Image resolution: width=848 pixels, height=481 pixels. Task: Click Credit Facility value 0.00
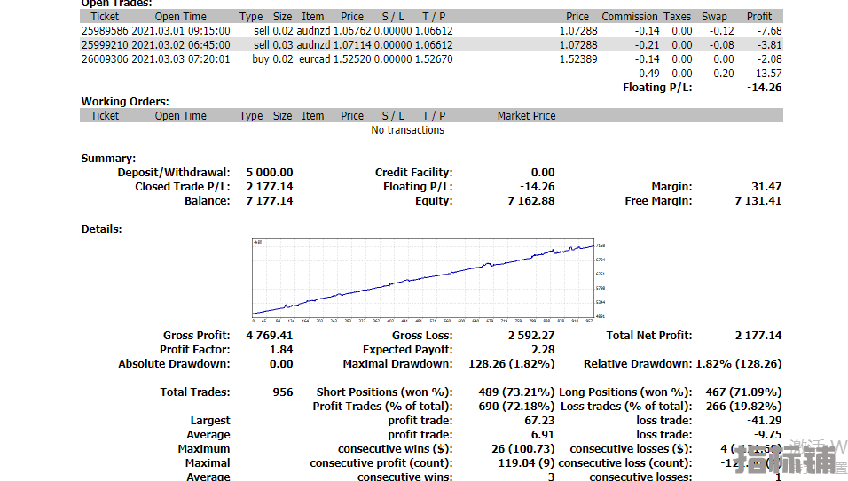click(x=543, y=172)
